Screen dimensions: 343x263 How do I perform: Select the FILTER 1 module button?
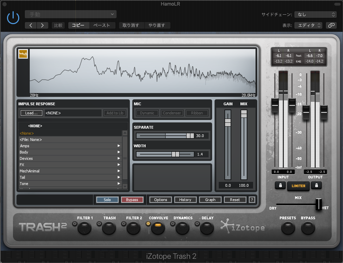84,228
